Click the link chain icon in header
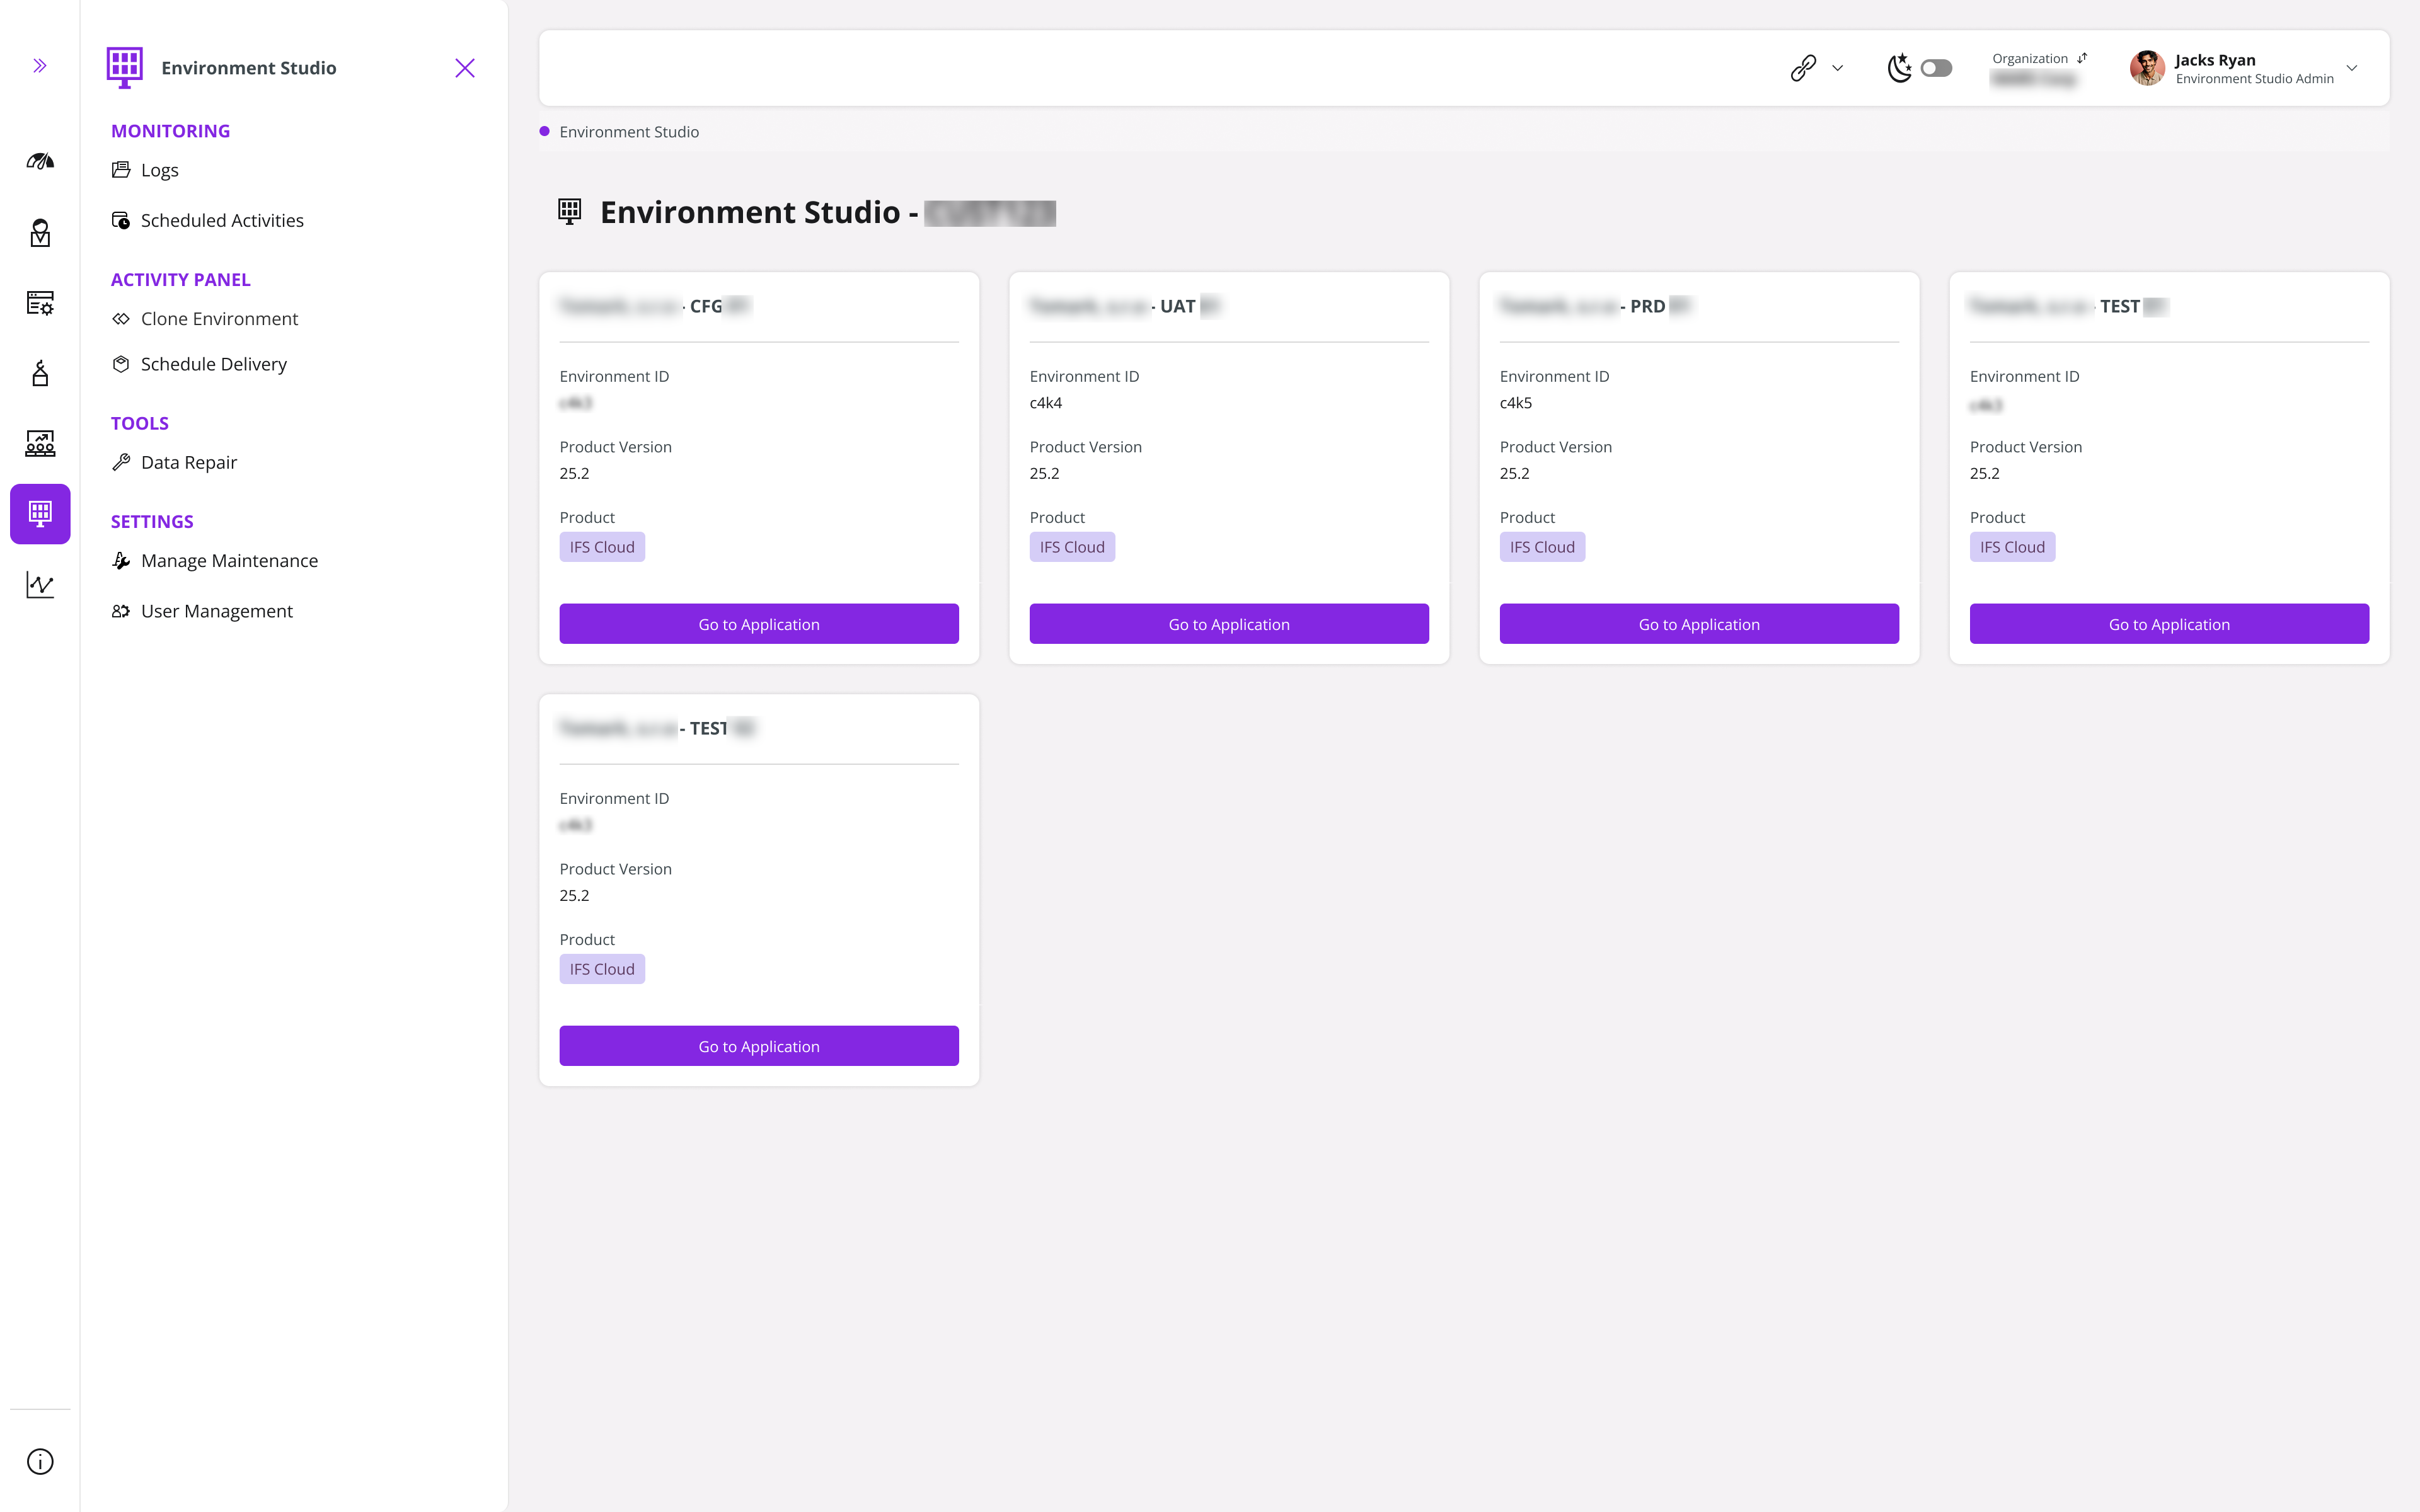This screenshot has width=2420, height=1512. tap(1803, 68)
